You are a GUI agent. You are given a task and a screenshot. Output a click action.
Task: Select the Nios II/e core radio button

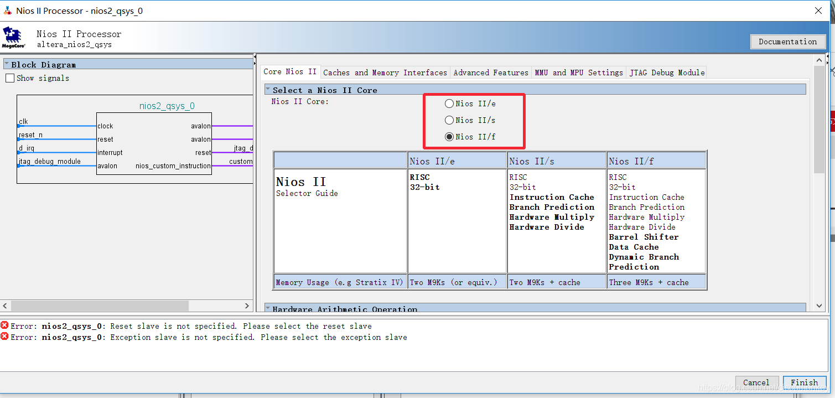point(449,104)
